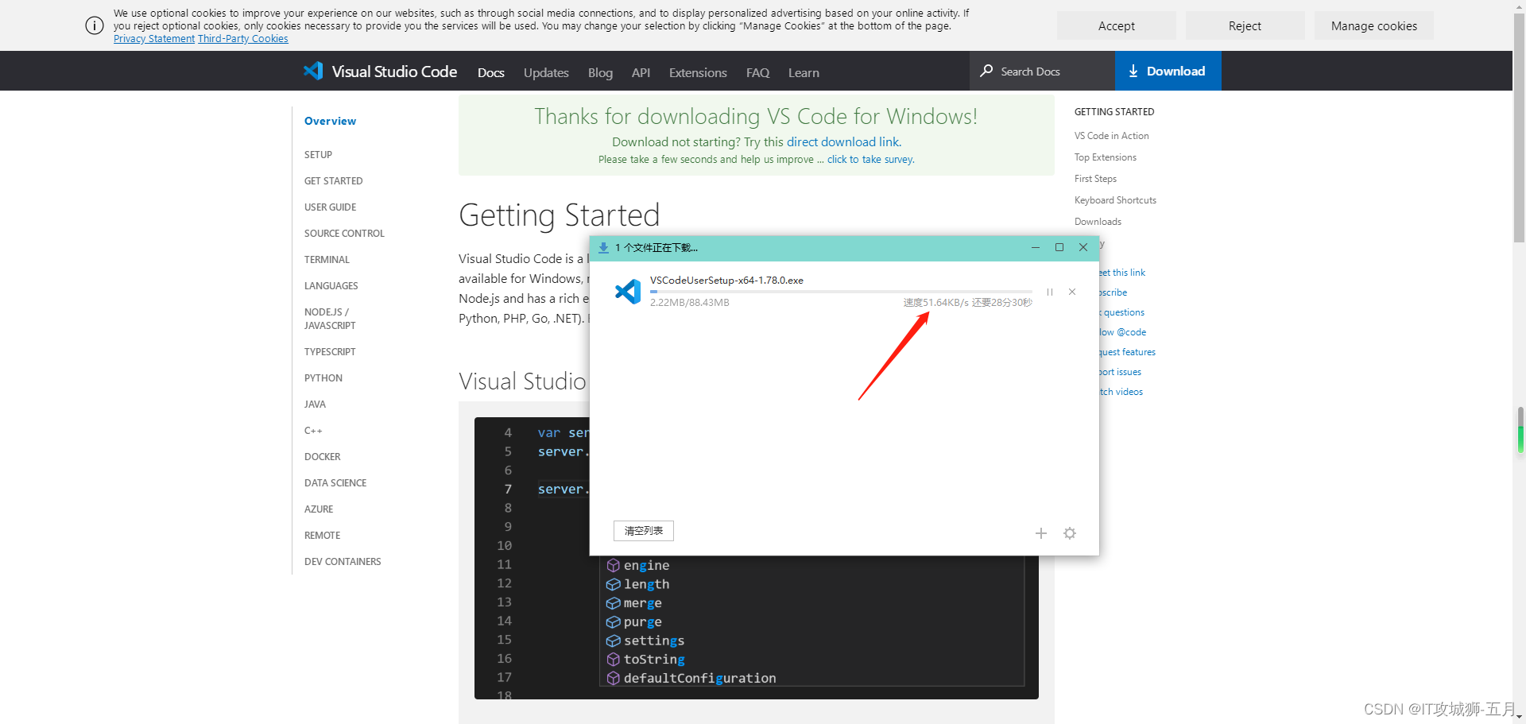Image resolution: width=1526 pixels, height=724 pixels.
Task: Expand USER GUIDE section in sidebar
Action: [330, 207]
